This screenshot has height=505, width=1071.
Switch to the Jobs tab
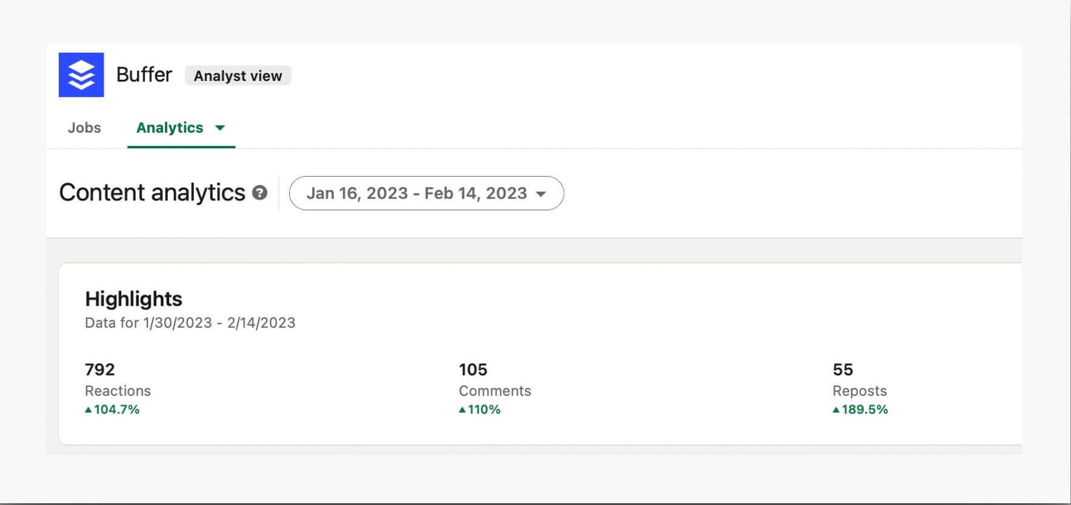84,128
